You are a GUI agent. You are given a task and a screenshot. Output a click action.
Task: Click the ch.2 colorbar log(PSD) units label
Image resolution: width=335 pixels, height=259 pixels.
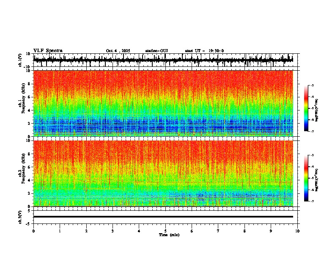[317, 180]
